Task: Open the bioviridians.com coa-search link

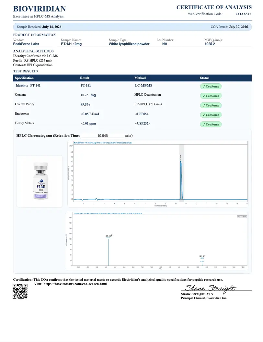Action: [x=75, y=284]
